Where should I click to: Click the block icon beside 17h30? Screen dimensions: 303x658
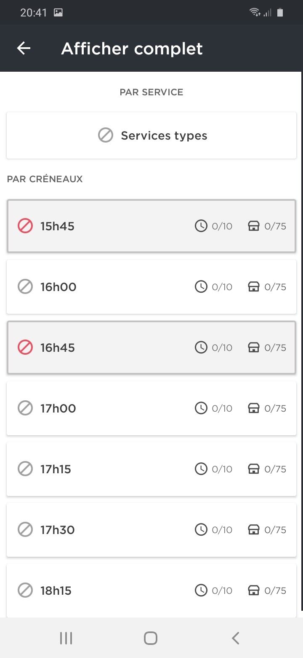(25, 530)
